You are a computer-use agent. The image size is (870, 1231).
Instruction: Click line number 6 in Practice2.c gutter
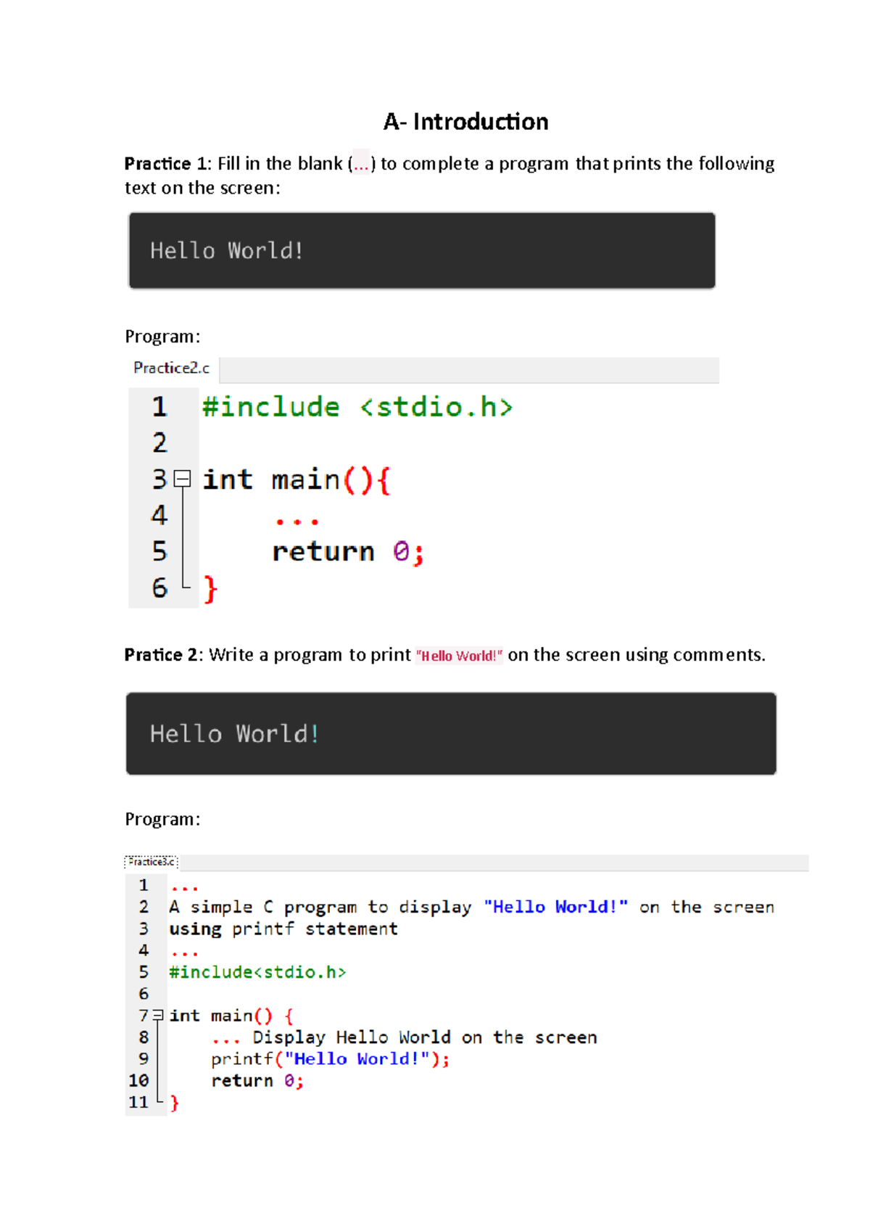point(159,588)
